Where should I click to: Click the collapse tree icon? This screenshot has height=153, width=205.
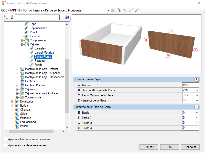point(12,17)
